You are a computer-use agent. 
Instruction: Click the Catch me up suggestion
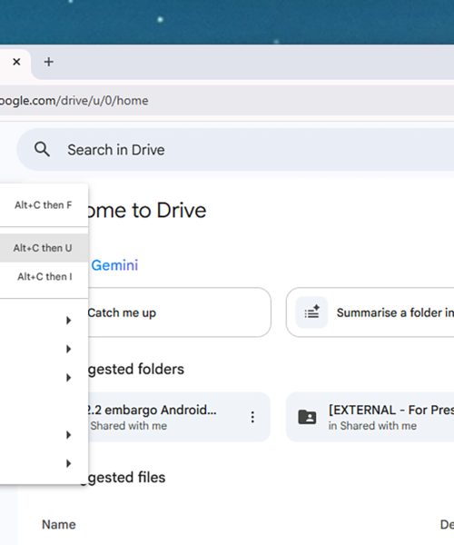pos(179,312)
